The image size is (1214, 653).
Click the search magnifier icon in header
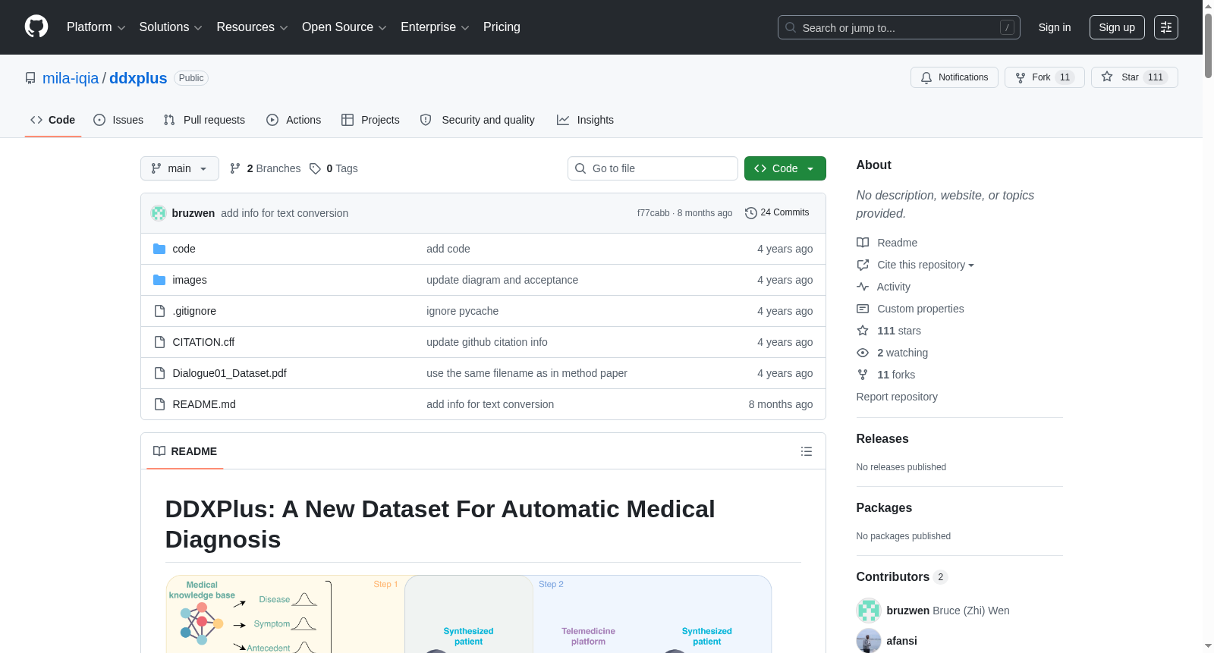click(x=791, y=27)
